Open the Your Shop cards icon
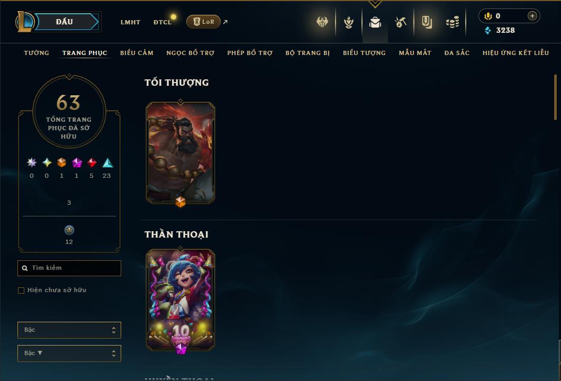561x381 pixels. pyautogui.click(x=427, y=22)
